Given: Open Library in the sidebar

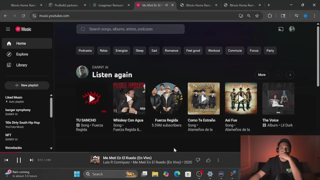Looking at the screenshot, I should (x=27, y=65).
